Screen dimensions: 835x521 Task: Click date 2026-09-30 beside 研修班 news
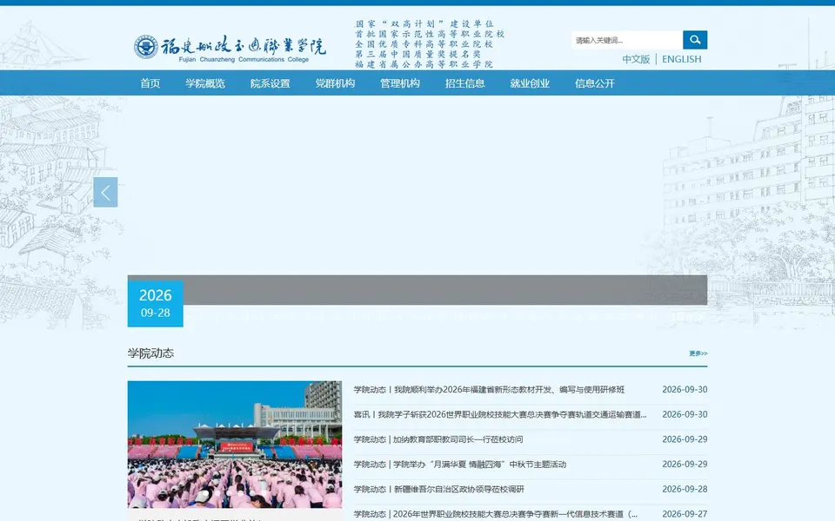(x=685, y=389)
